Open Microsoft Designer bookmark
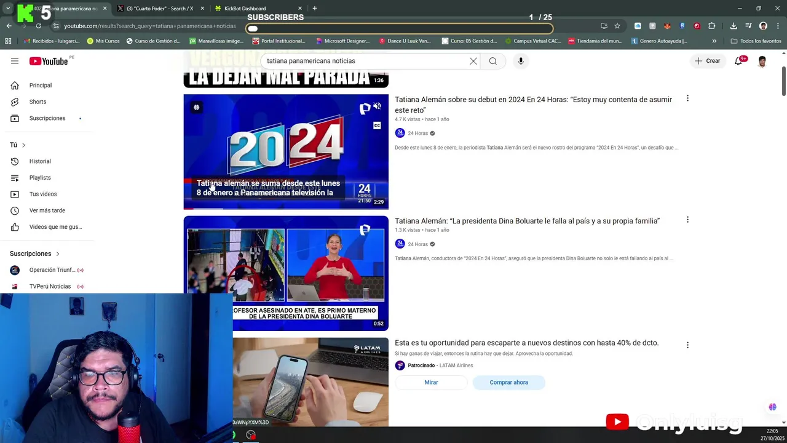This screenshot has width=787, height=443. 342,41
